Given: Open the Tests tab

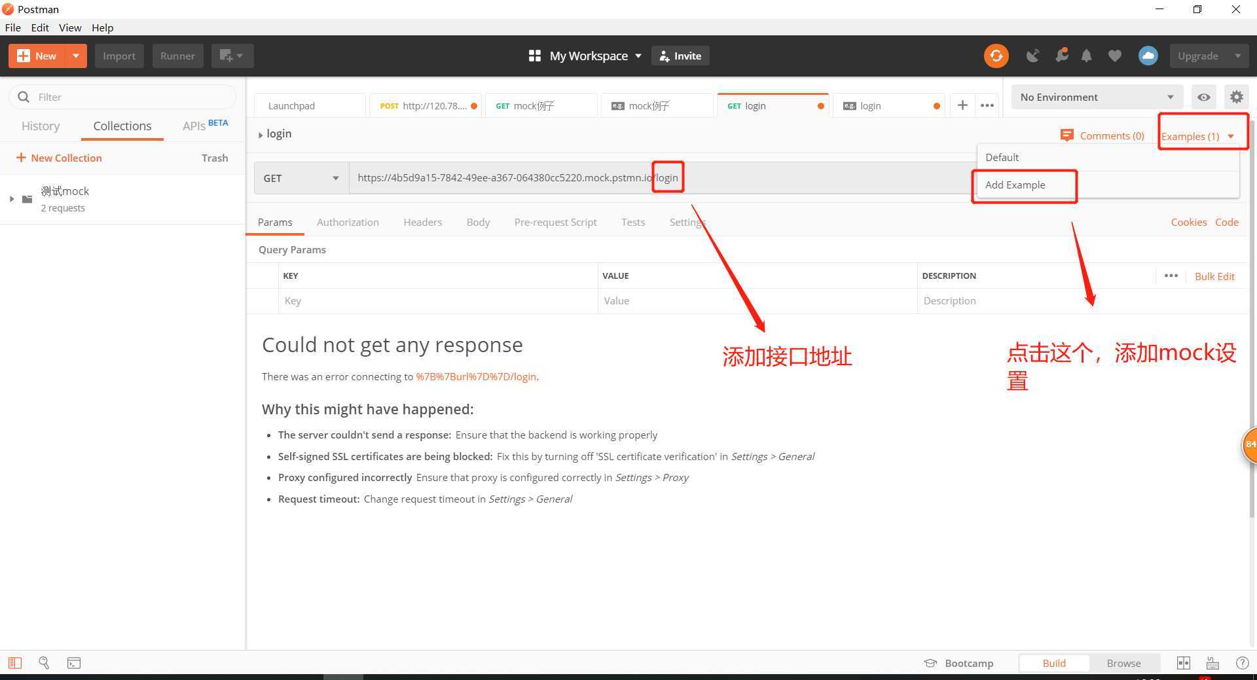Looking at the screenshot, I should point(633,222).
